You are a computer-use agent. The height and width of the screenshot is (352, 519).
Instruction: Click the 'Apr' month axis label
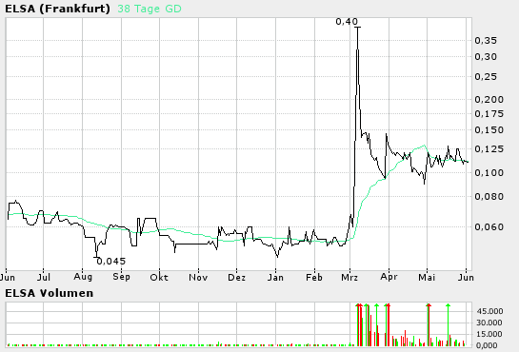[389, 277]
